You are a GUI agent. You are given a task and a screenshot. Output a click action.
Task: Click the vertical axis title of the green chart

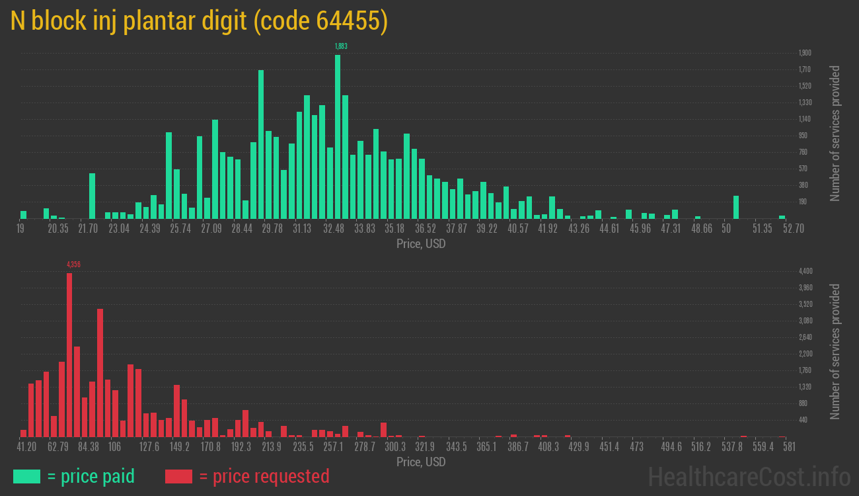pos(835,134)
